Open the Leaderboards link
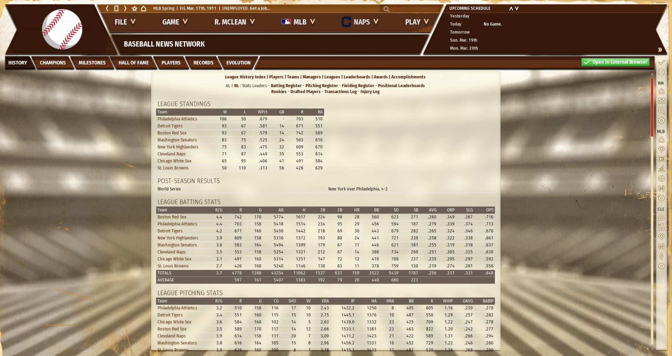The image size is (672, 356). pyautogui.click(x=357, y=77)
